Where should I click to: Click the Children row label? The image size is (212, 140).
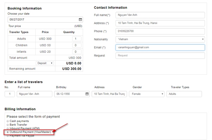coord(21,45)
